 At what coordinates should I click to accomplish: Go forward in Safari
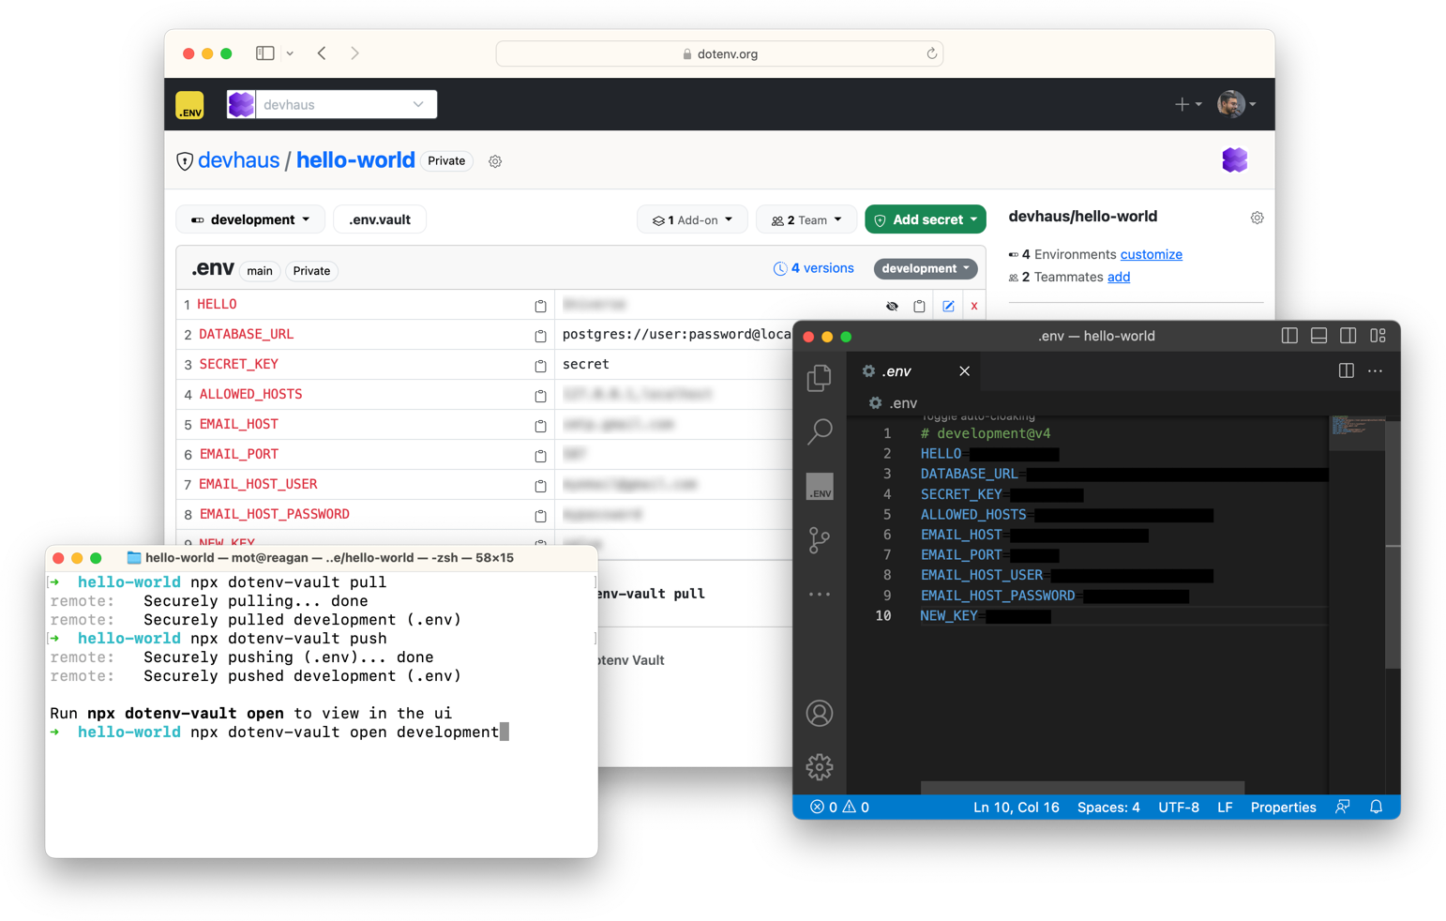coord(354,53)
